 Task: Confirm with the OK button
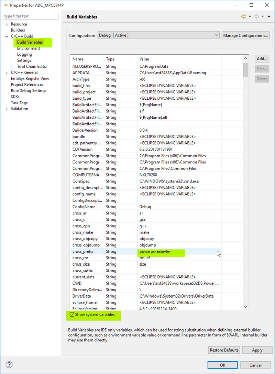click(x=223, y=365)
